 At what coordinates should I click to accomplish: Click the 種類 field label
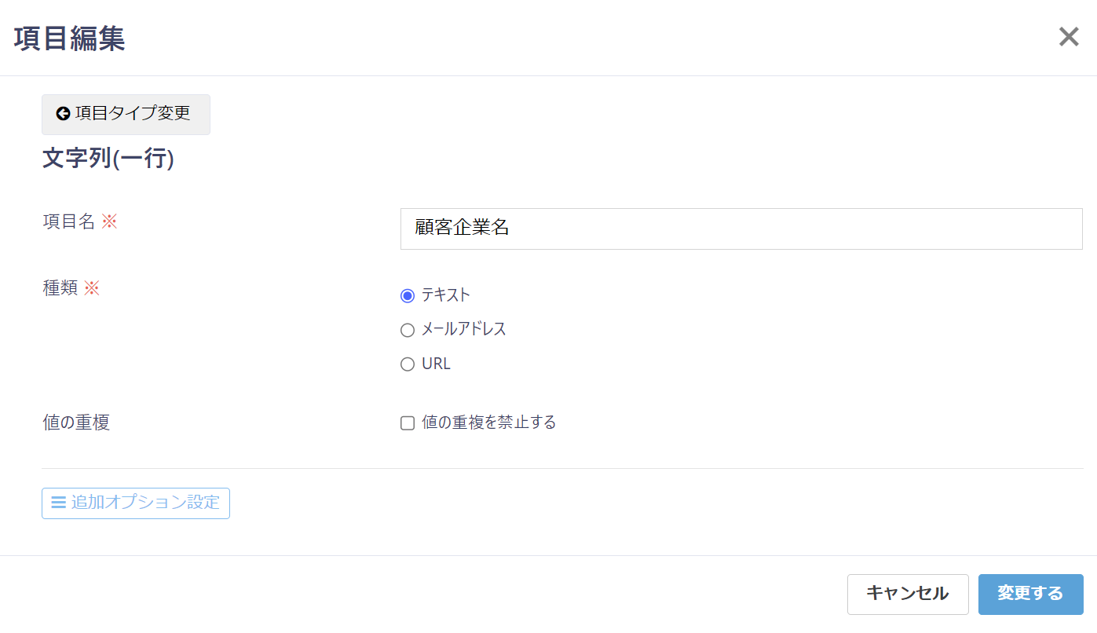(60, 287)
